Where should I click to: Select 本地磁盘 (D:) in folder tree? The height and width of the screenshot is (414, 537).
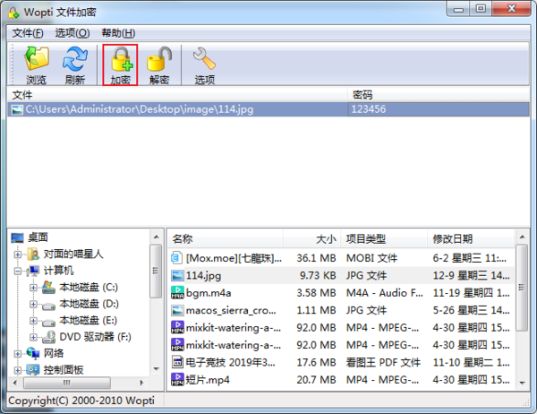tap(88, 304)
